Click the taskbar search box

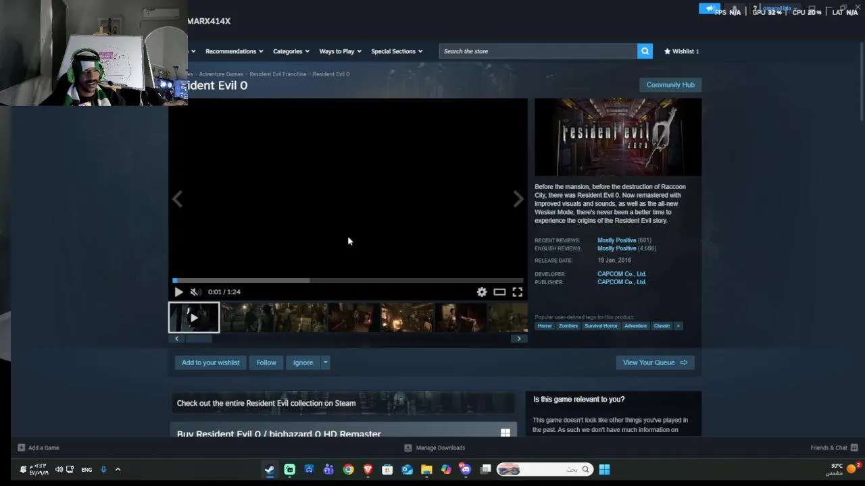tap(545, 470)
